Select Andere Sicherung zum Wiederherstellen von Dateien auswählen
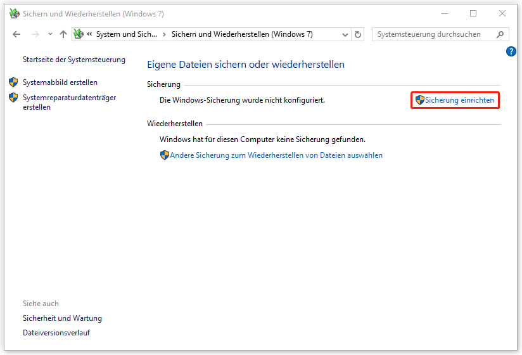 pyautogui.click(x=276, y=155)
